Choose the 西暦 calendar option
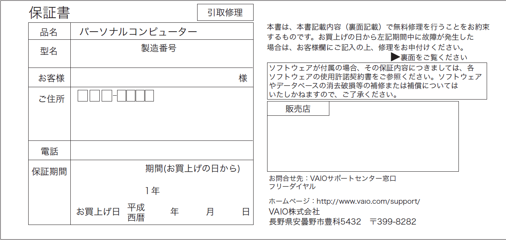The height and width of the screenshot is (240, 506). click(x=136, y=217)
